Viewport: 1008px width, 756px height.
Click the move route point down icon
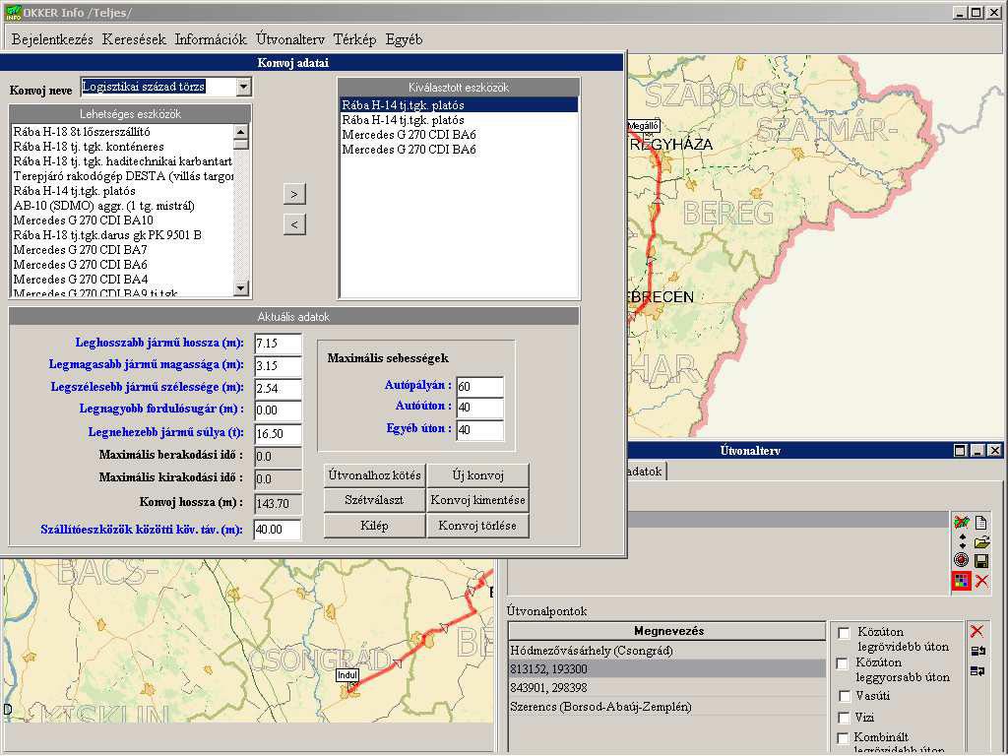coord(977,671)
